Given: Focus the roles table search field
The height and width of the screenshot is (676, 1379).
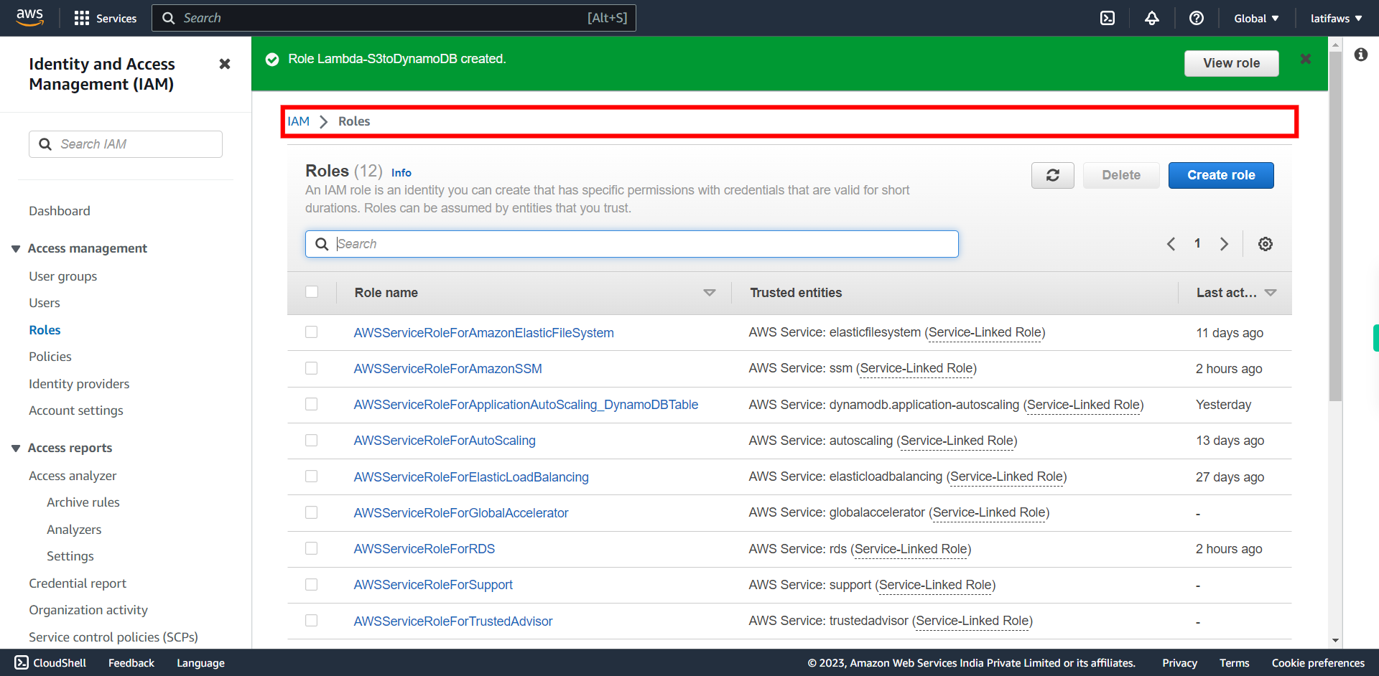Looking at the screenshot, I should click(x=632, y=244).
